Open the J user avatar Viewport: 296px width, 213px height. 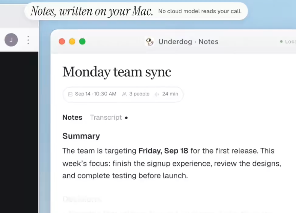click(x=11, y=40)
